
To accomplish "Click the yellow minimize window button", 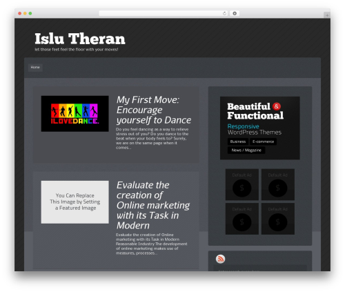I will click(x=25, y=13).
